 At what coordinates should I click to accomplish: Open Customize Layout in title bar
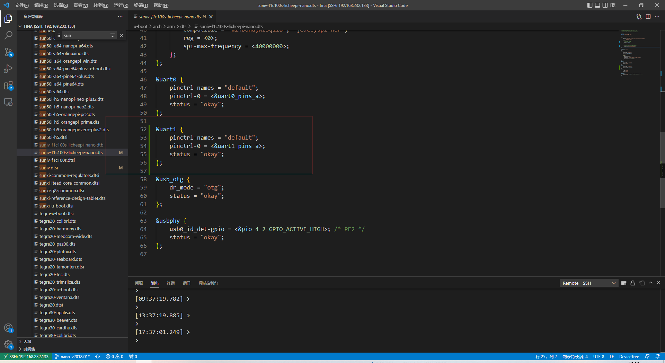pos(613,5)
